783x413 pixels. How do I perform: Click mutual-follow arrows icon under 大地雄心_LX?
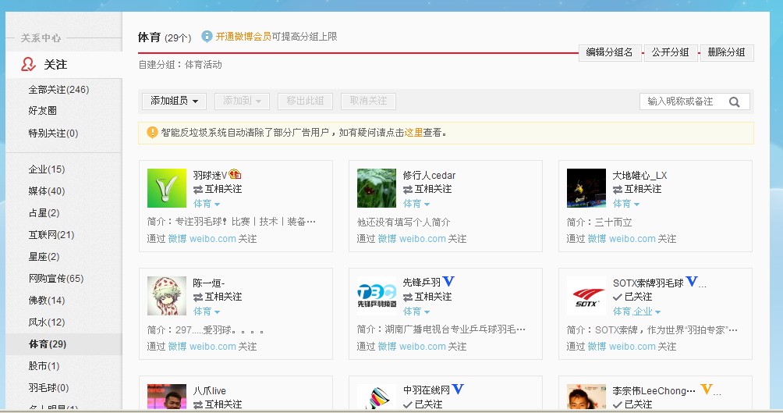pyautogui.click(x=618, y=190)
